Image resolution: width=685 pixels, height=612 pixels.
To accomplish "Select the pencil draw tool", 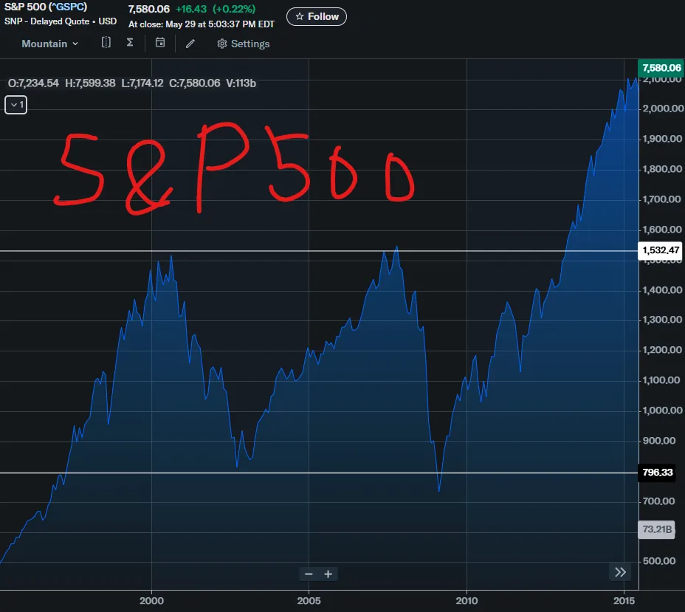I will pyautogui.click(x=190, y=44).
